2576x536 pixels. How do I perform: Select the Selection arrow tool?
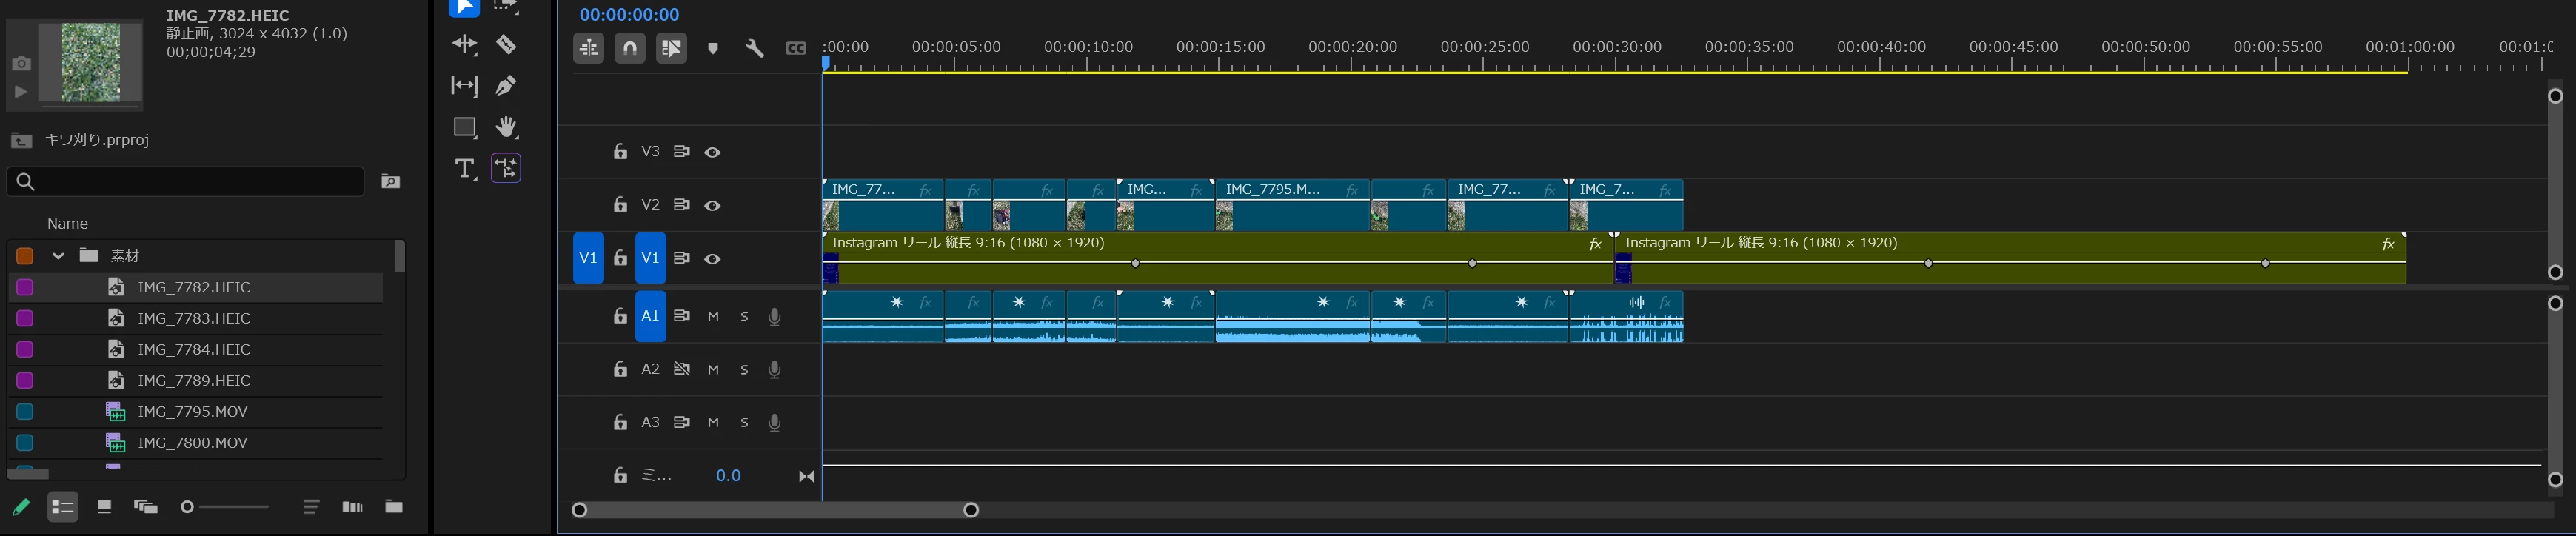tap(464, 7)
